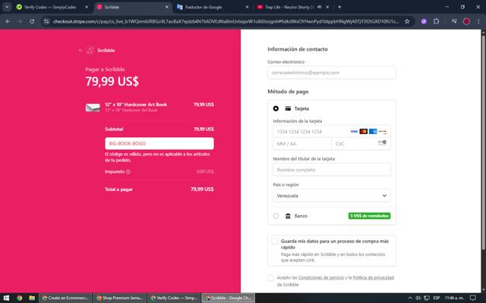Screen dimensions: 486x303
Task: Select the Banco payment radio button
Action: pos(276,216)
